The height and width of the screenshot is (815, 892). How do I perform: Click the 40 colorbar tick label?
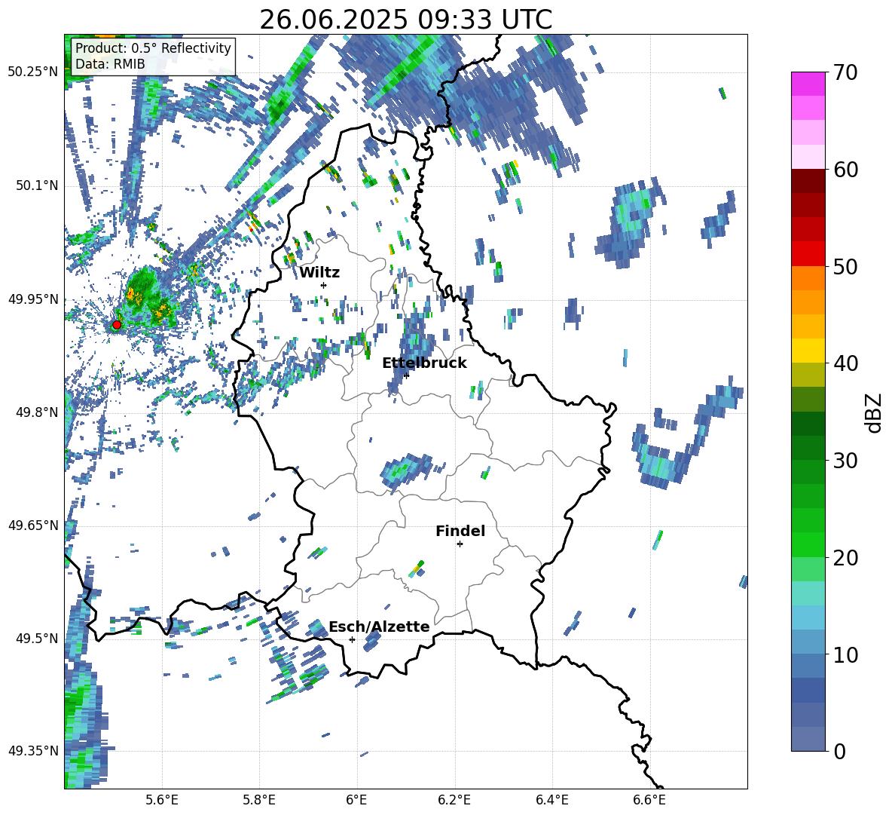(x=845, y=363)
